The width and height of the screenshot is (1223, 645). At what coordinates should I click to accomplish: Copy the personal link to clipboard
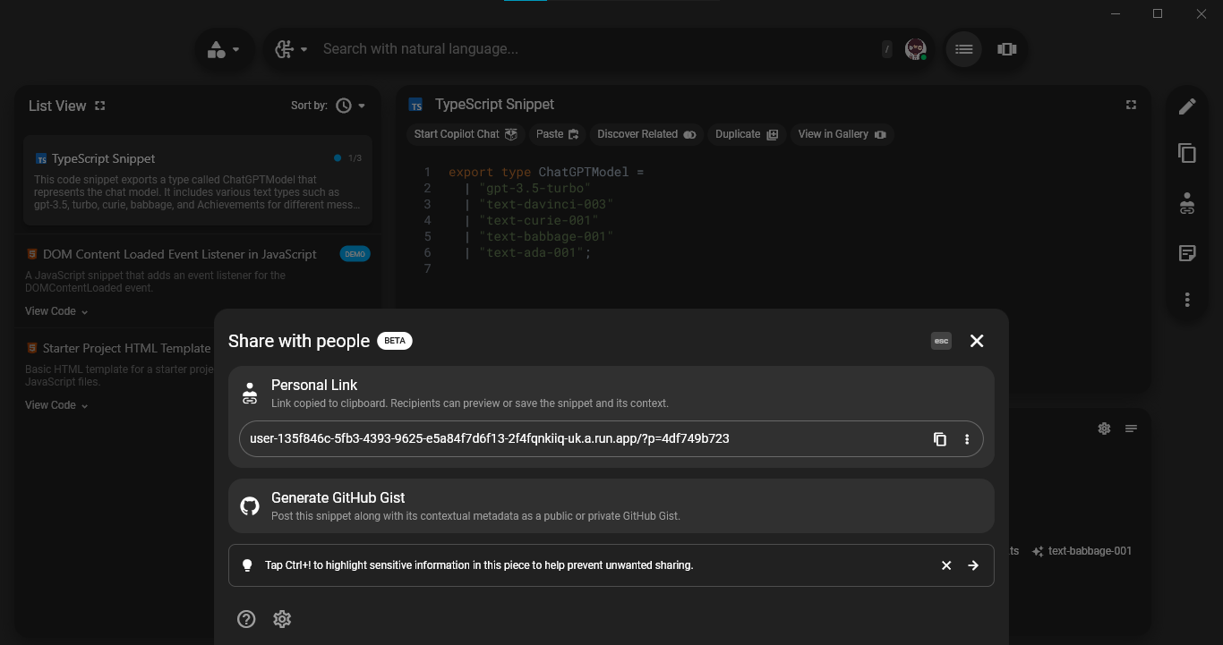940,439
